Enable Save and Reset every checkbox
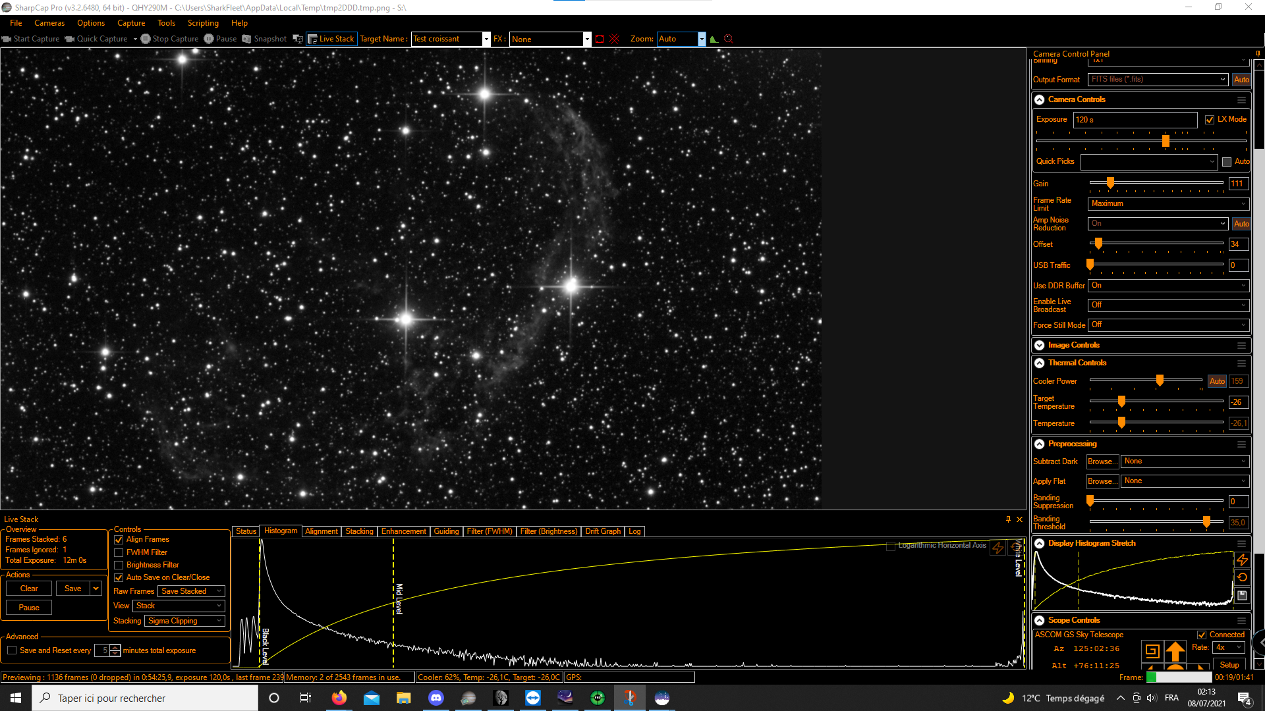This screenshot has height=711, width=1265. coord(12,650)
